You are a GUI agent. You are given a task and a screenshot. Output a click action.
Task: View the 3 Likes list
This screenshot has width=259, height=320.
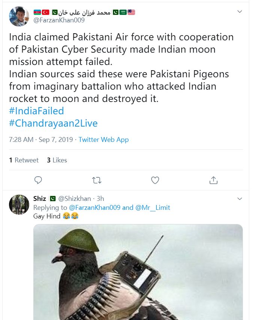pyautogui.click(x=57, y=160)
